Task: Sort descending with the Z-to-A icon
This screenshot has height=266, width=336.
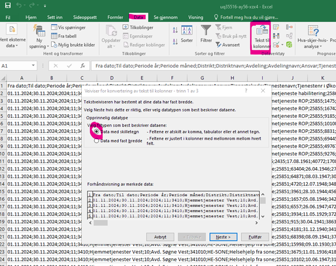Action: tap(175, 41)
